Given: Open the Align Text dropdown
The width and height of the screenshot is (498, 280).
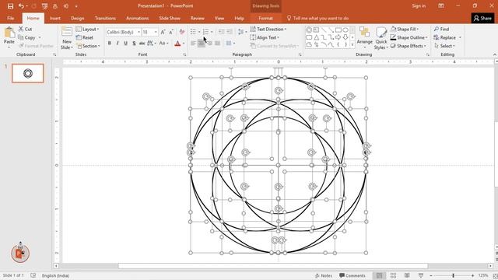Looking at the screenshot, I should pyautogui.click(x=265, y=37).
